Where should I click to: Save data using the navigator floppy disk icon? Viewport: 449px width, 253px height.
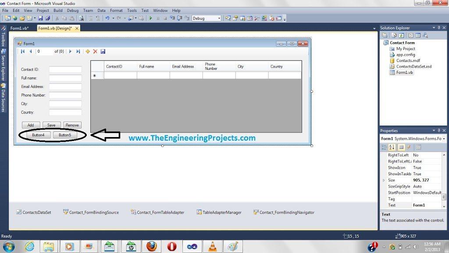click(103, 51)
